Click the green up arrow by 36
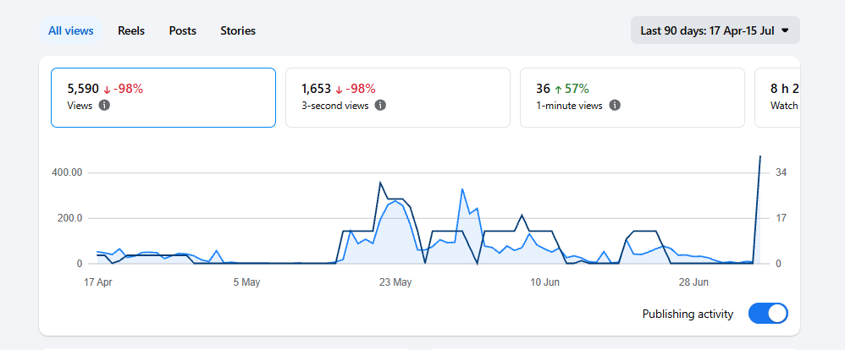Viewport: 845px width, 350px height. (558, 90)
